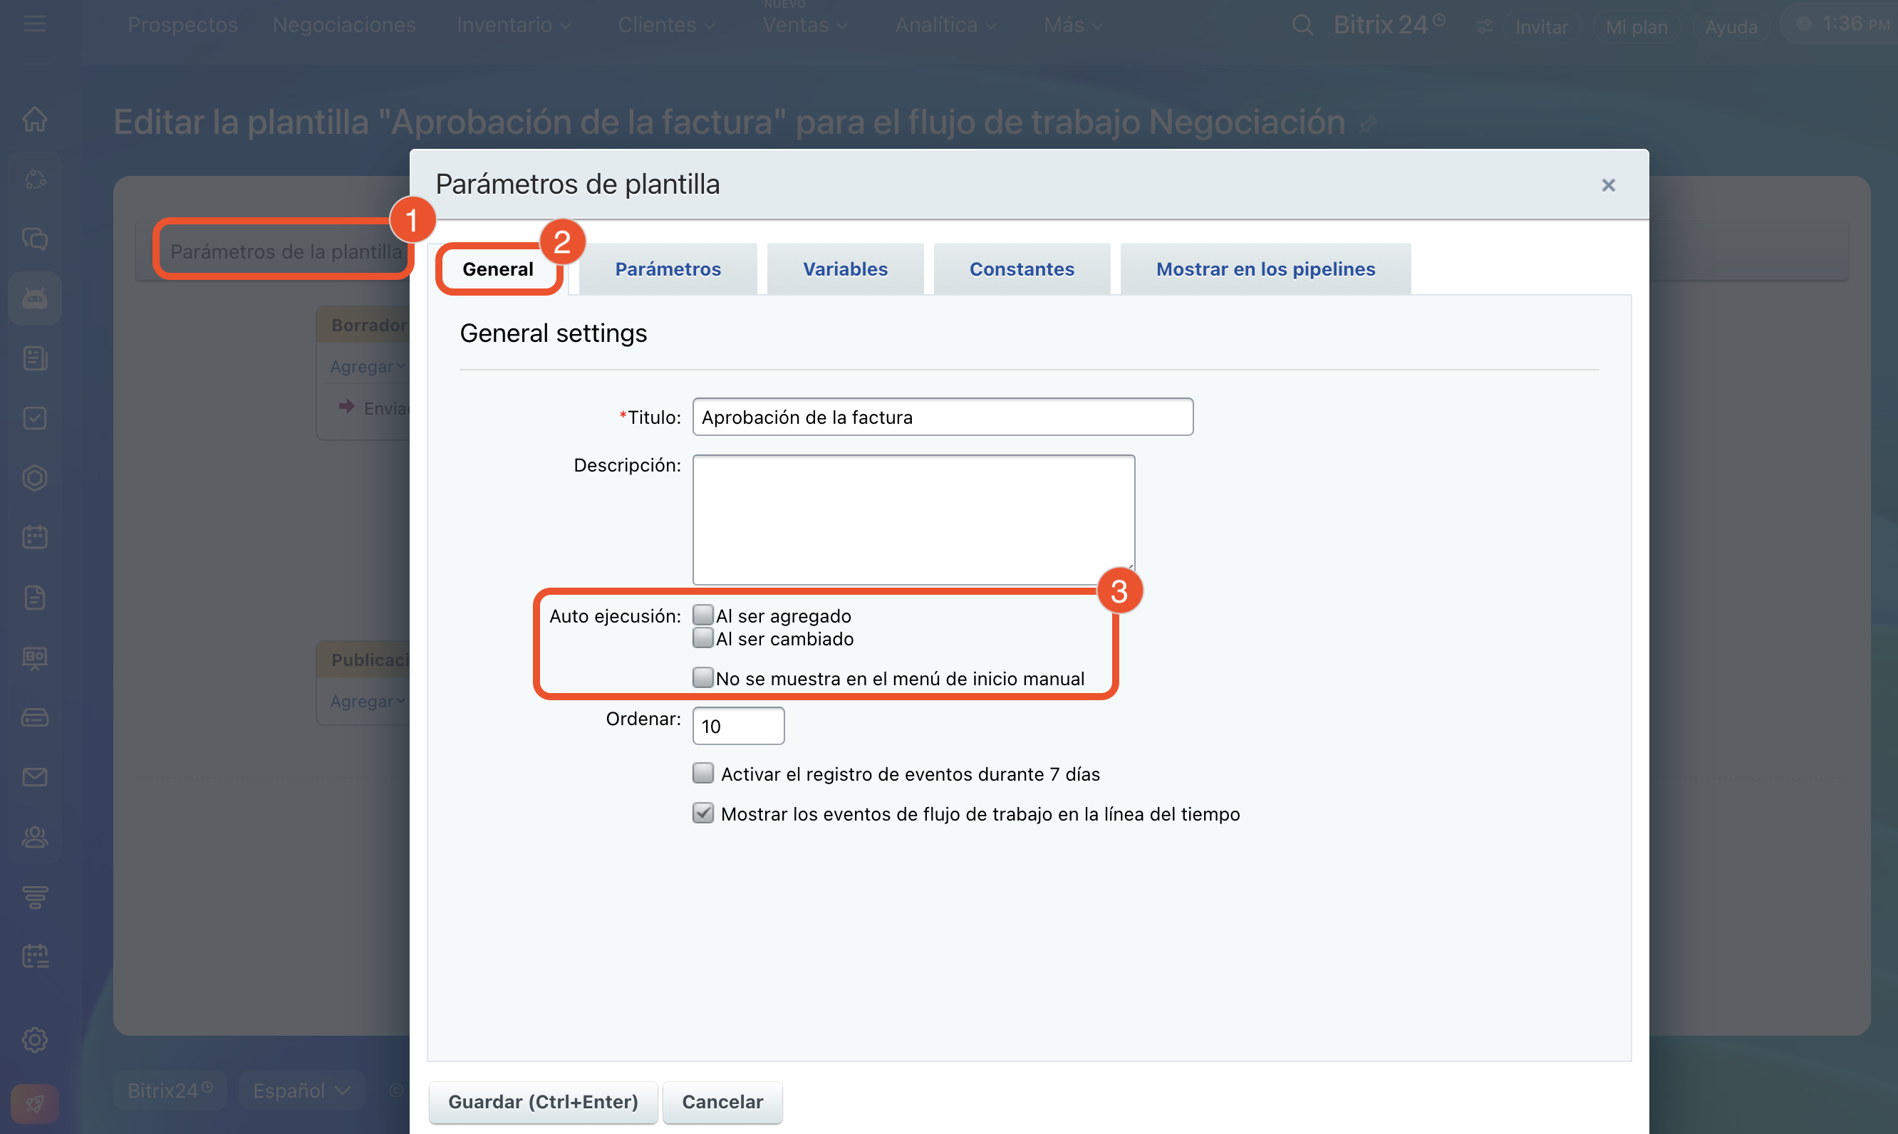This screenshot has height=1134, width=1898.
Task: Switch to the Variables tab
Action: 845,269
